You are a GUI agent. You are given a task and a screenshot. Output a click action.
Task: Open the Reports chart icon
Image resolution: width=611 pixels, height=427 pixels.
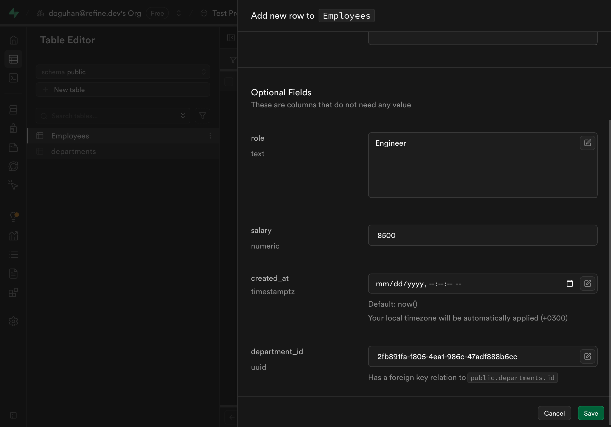coord(13,235)
